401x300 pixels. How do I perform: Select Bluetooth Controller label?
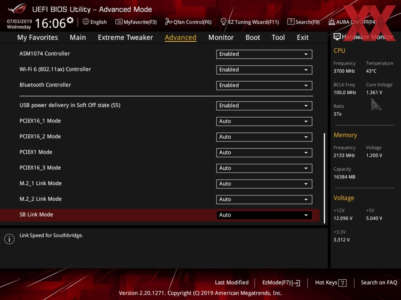[45, 85]
